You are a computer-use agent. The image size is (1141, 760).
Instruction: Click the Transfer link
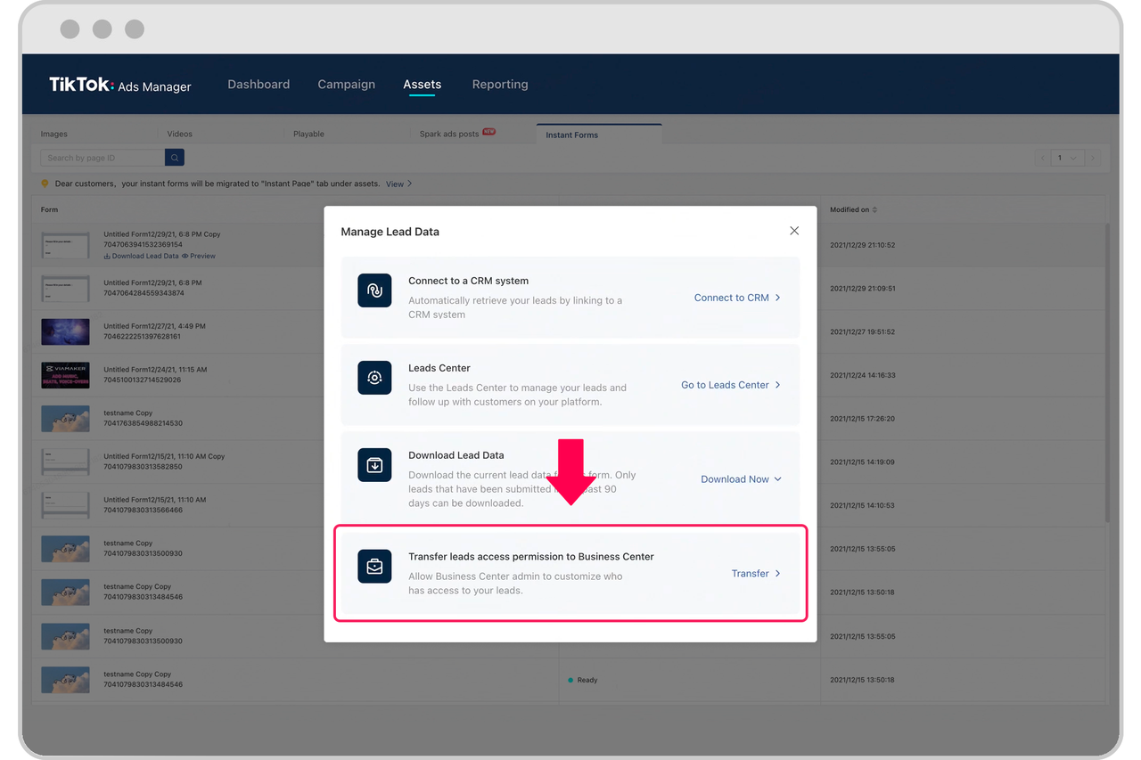click(x=755, y=574)
